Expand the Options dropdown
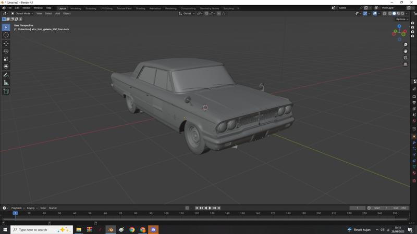417x234 pixels. tap(401, 19)
